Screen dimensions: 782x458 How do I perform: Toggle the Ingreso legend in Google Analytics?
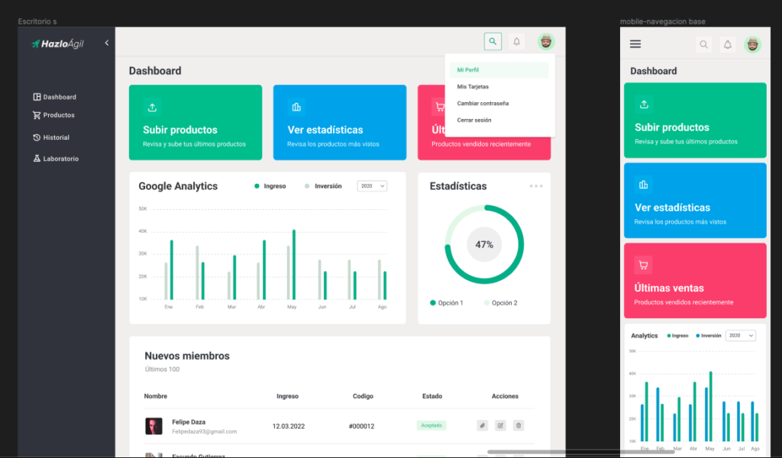(270, 186)
